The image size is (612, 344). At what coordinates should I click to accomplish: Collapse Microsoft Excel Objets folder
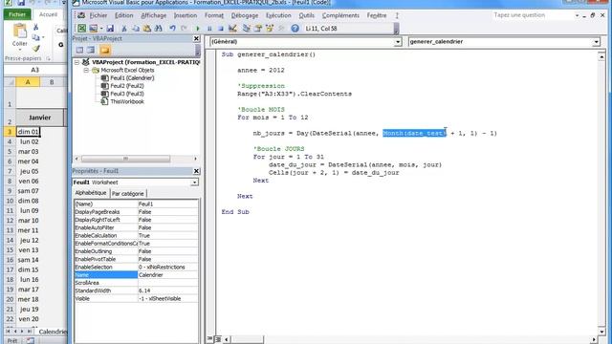tap(86, 70)
